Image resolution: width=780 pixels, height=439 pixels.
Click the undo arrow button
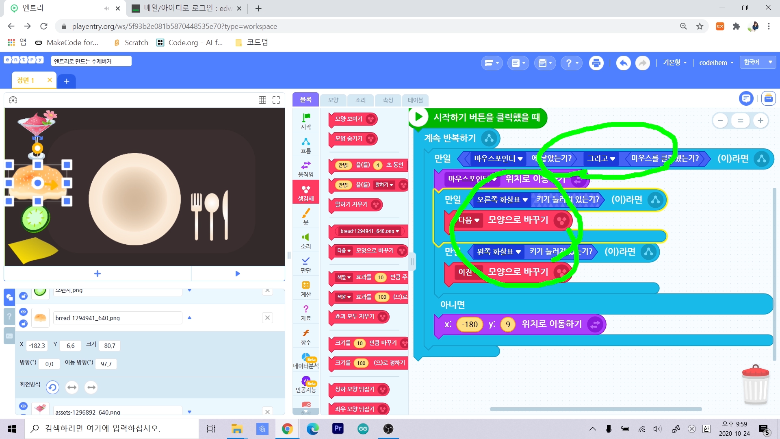(x=623, y=63)
